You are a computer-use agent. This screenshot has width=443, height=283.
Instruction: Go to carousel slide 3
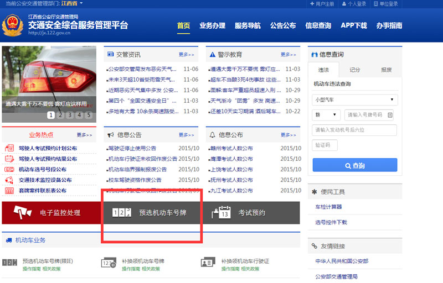70,115
